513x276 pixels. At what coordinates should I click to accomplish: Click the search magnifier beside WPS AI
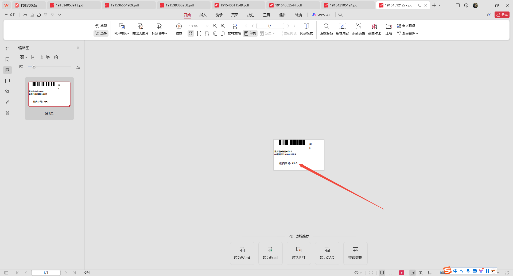tap(340, 15)
